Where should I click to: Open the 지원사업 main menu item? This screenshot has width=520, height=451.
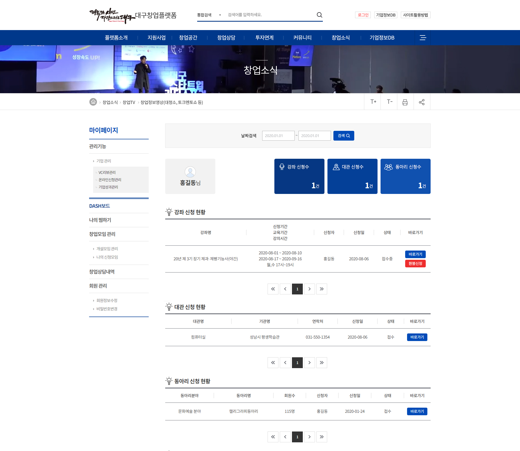156,38
